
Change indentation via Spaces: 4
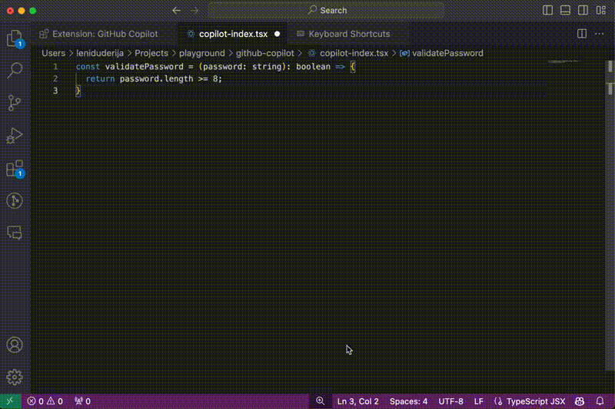coord(408,401)
